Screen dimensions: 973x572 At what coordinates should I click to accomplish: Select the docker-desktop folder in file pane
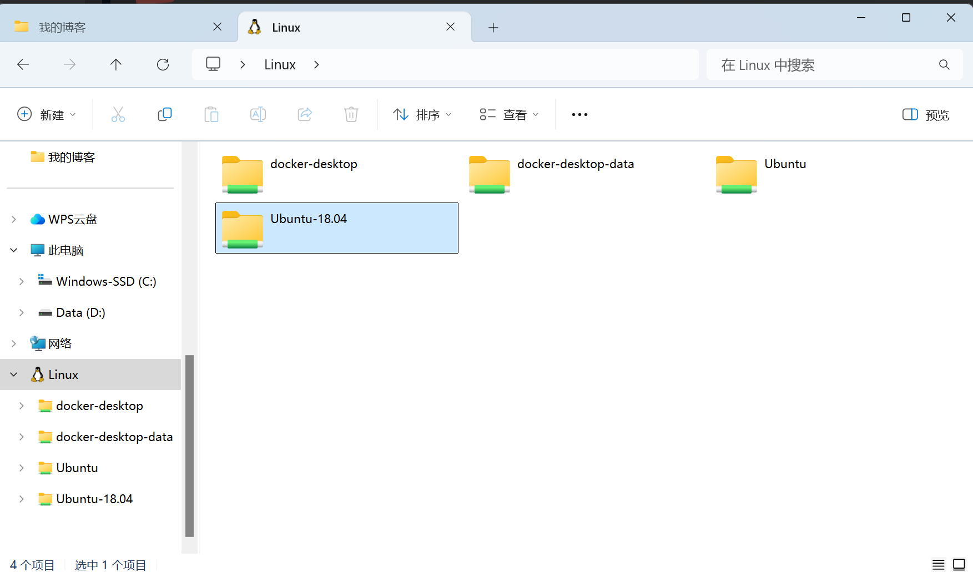[336, 174]
